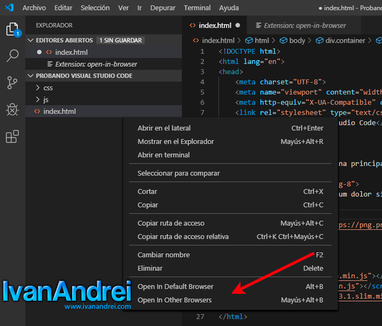
Task: Select index.html in the project tree
Action: 103,111
